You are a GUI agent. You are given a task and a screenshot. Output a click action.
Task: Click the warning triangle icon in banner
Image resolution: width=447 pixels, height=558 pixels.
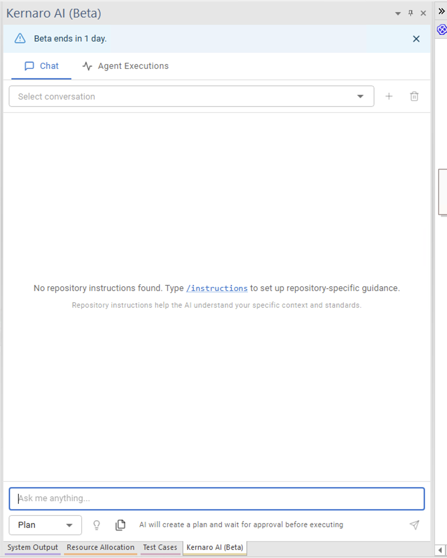coord(20,38)
